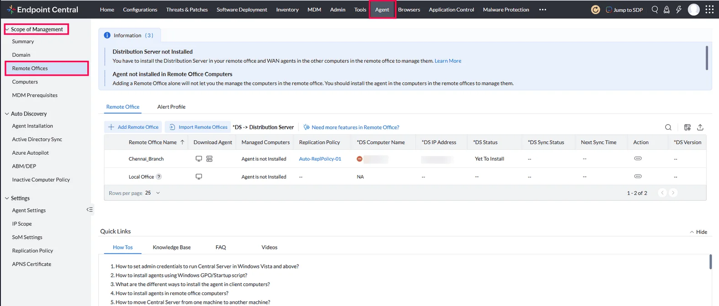This screenshot has height=306, width=719.
Task: Click the refresh icon in top bar
Action: (x=595, y=10)
